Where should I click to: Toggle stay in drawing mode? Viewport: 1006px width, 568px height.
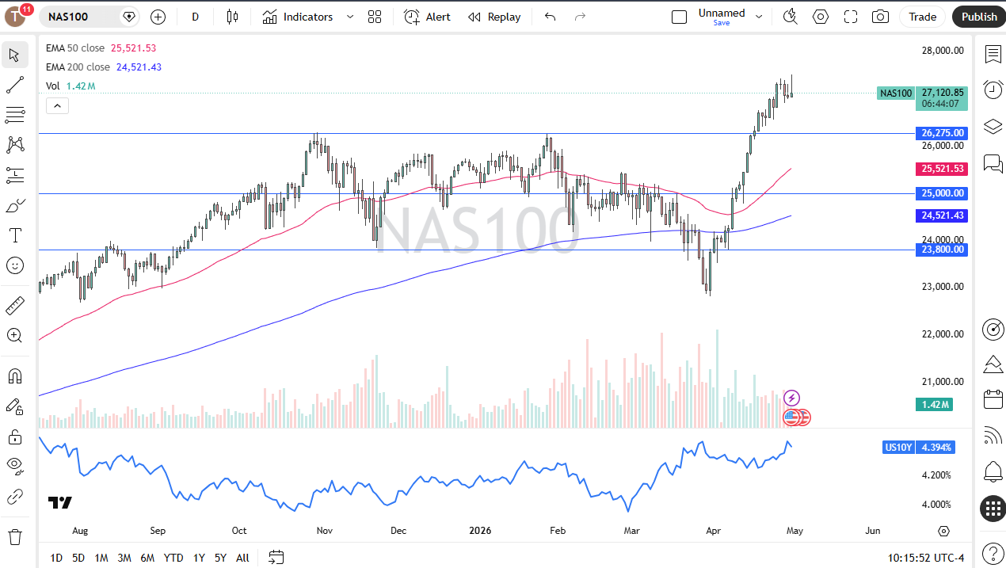point(14,406)
